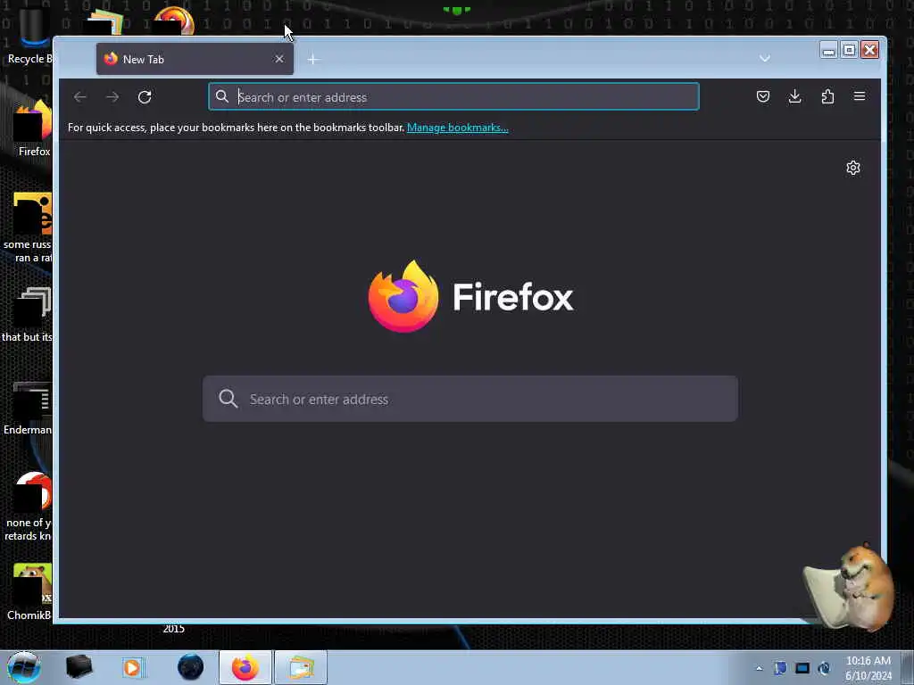Click the flag Action Center tray icon

tap(780, 668)
